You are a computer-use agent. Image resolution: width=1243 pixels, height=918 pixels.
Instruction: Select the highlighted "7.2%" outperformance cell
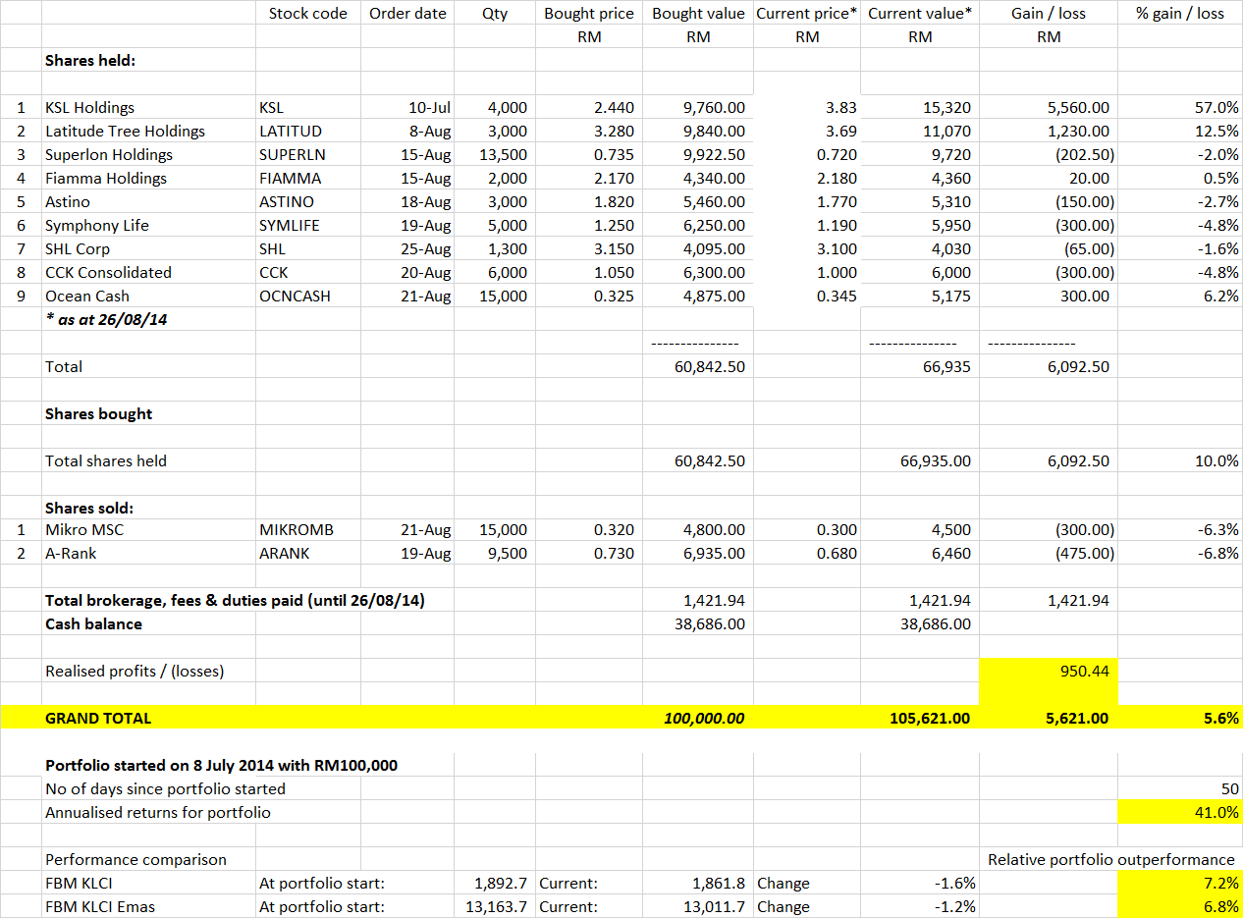pos(1180,883)
